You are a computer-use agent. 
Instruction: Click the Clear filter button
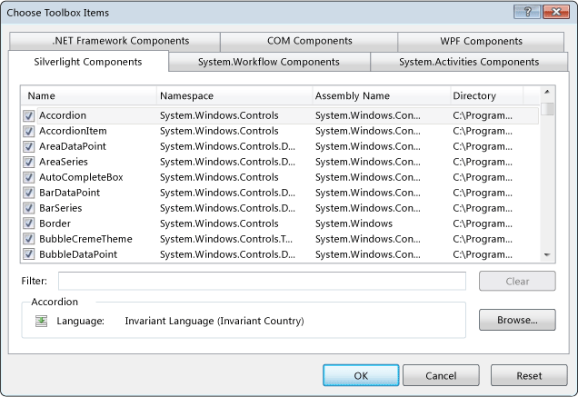517,282
